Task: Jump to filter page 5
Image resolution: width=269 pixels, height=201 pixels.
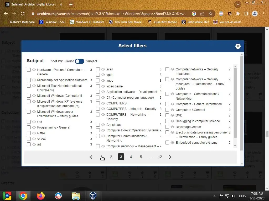Action: point(141,157)
